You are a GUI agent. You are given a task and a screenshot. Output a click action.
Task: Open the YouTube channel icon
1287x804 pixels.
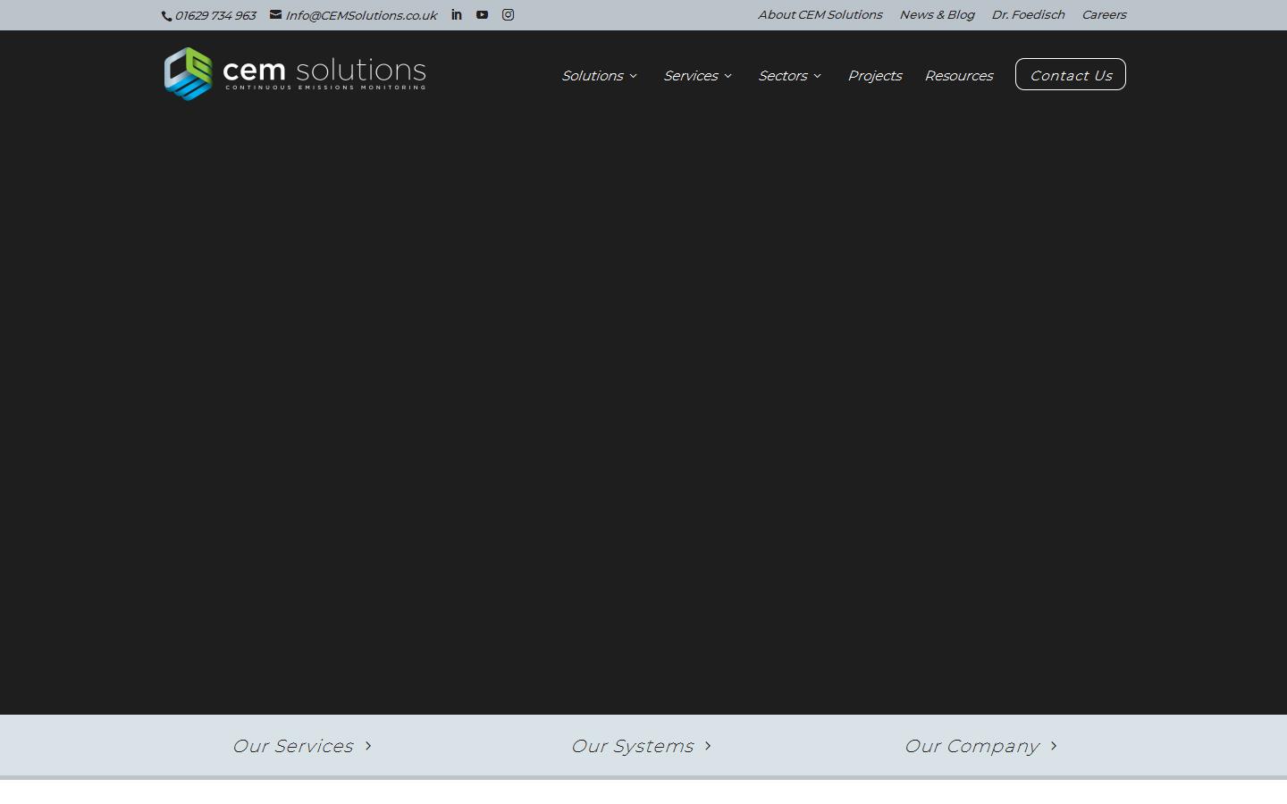483,14
